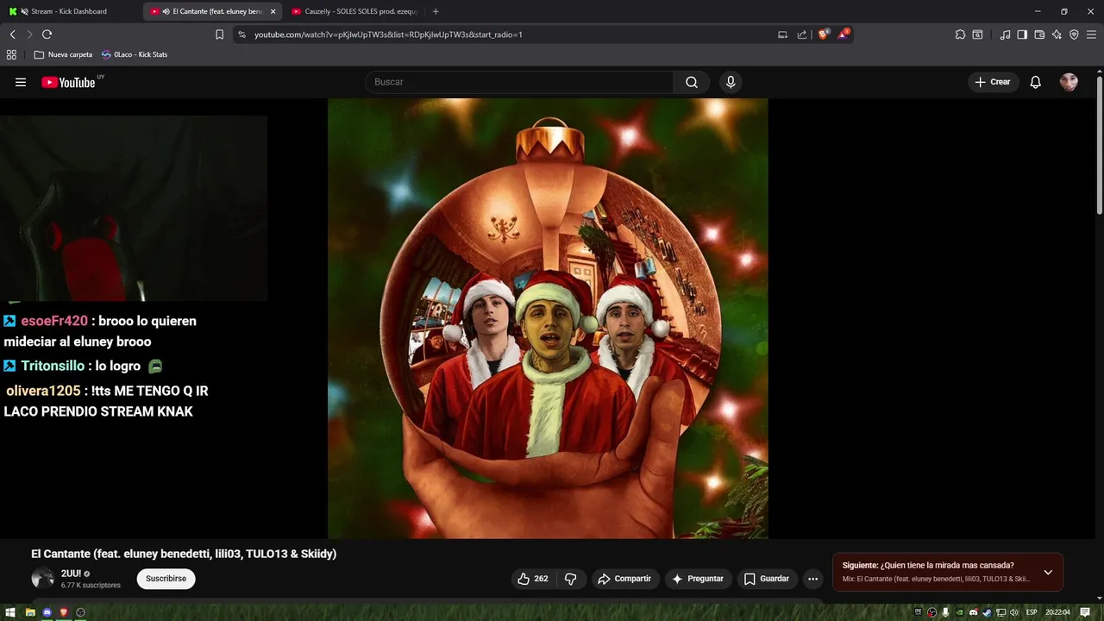Screen dimensions: 1104x621
Task: Open Brave playlist music note icon
Action: 1005,34
